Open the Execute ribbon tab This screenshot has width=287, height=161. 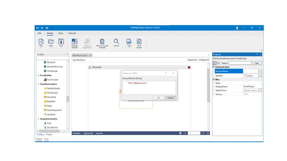point(72,33)
